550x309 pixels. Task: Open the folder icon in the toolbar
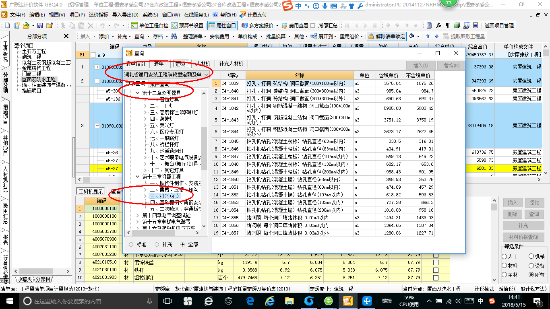tap(25, 25)
